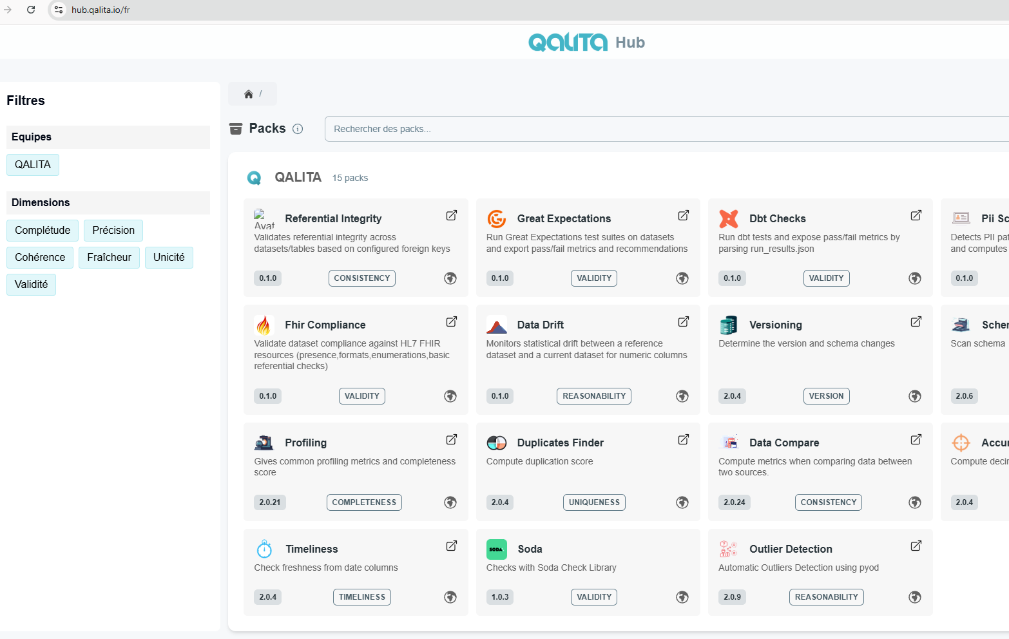Viewport: 1009px width, 639px height.
Task: Click the info icon beside Packs
Action: pos(298,129)
